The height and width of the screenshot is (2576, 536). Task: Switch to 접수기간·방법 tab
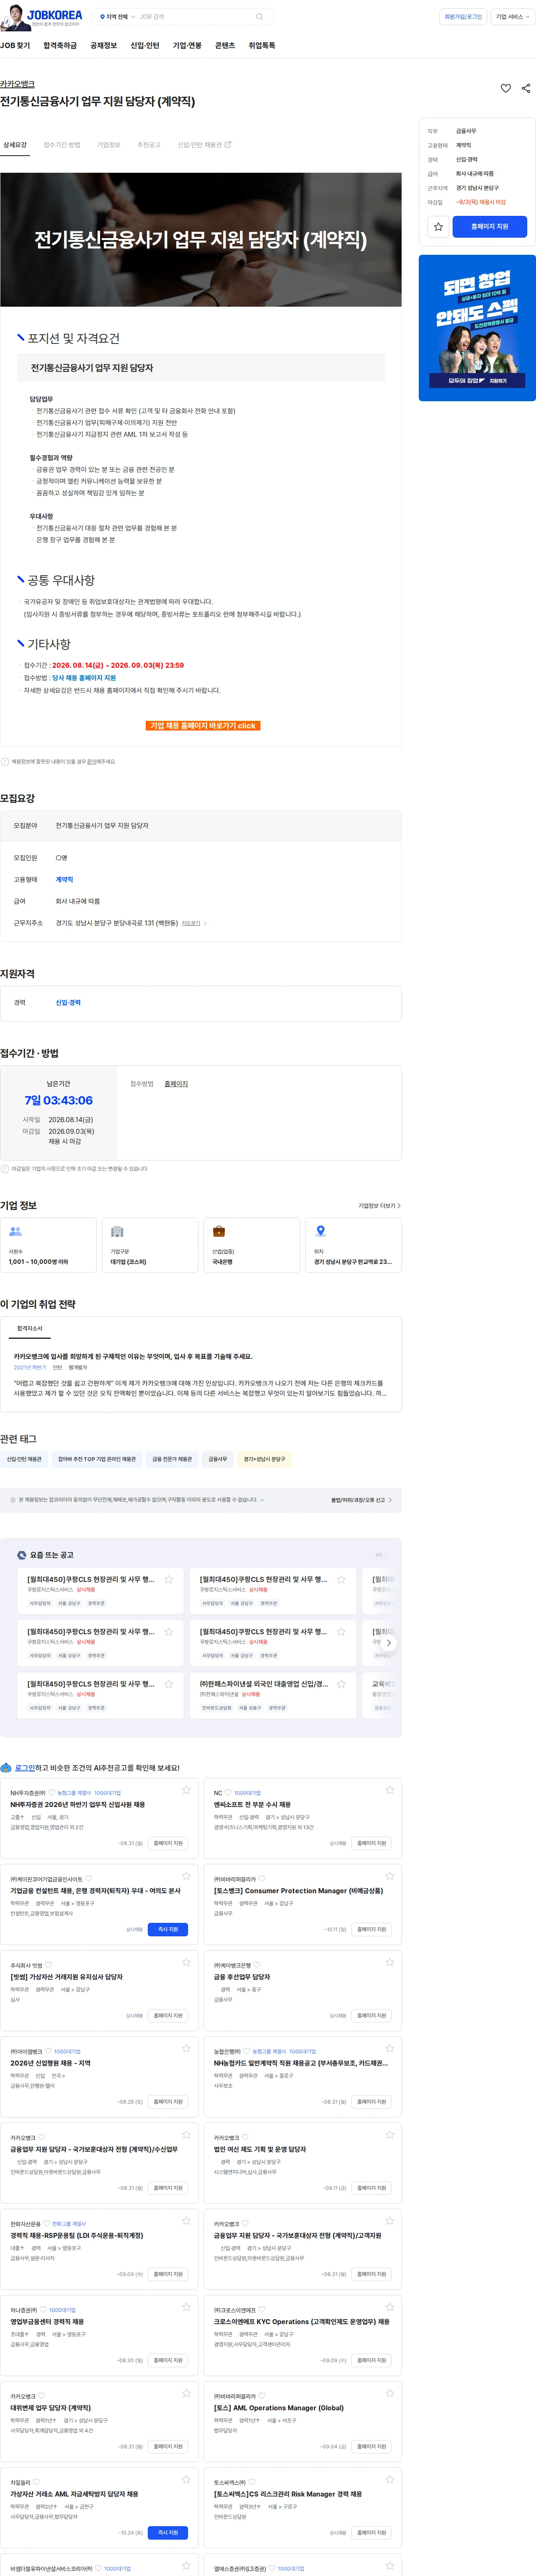pos(62,145)
